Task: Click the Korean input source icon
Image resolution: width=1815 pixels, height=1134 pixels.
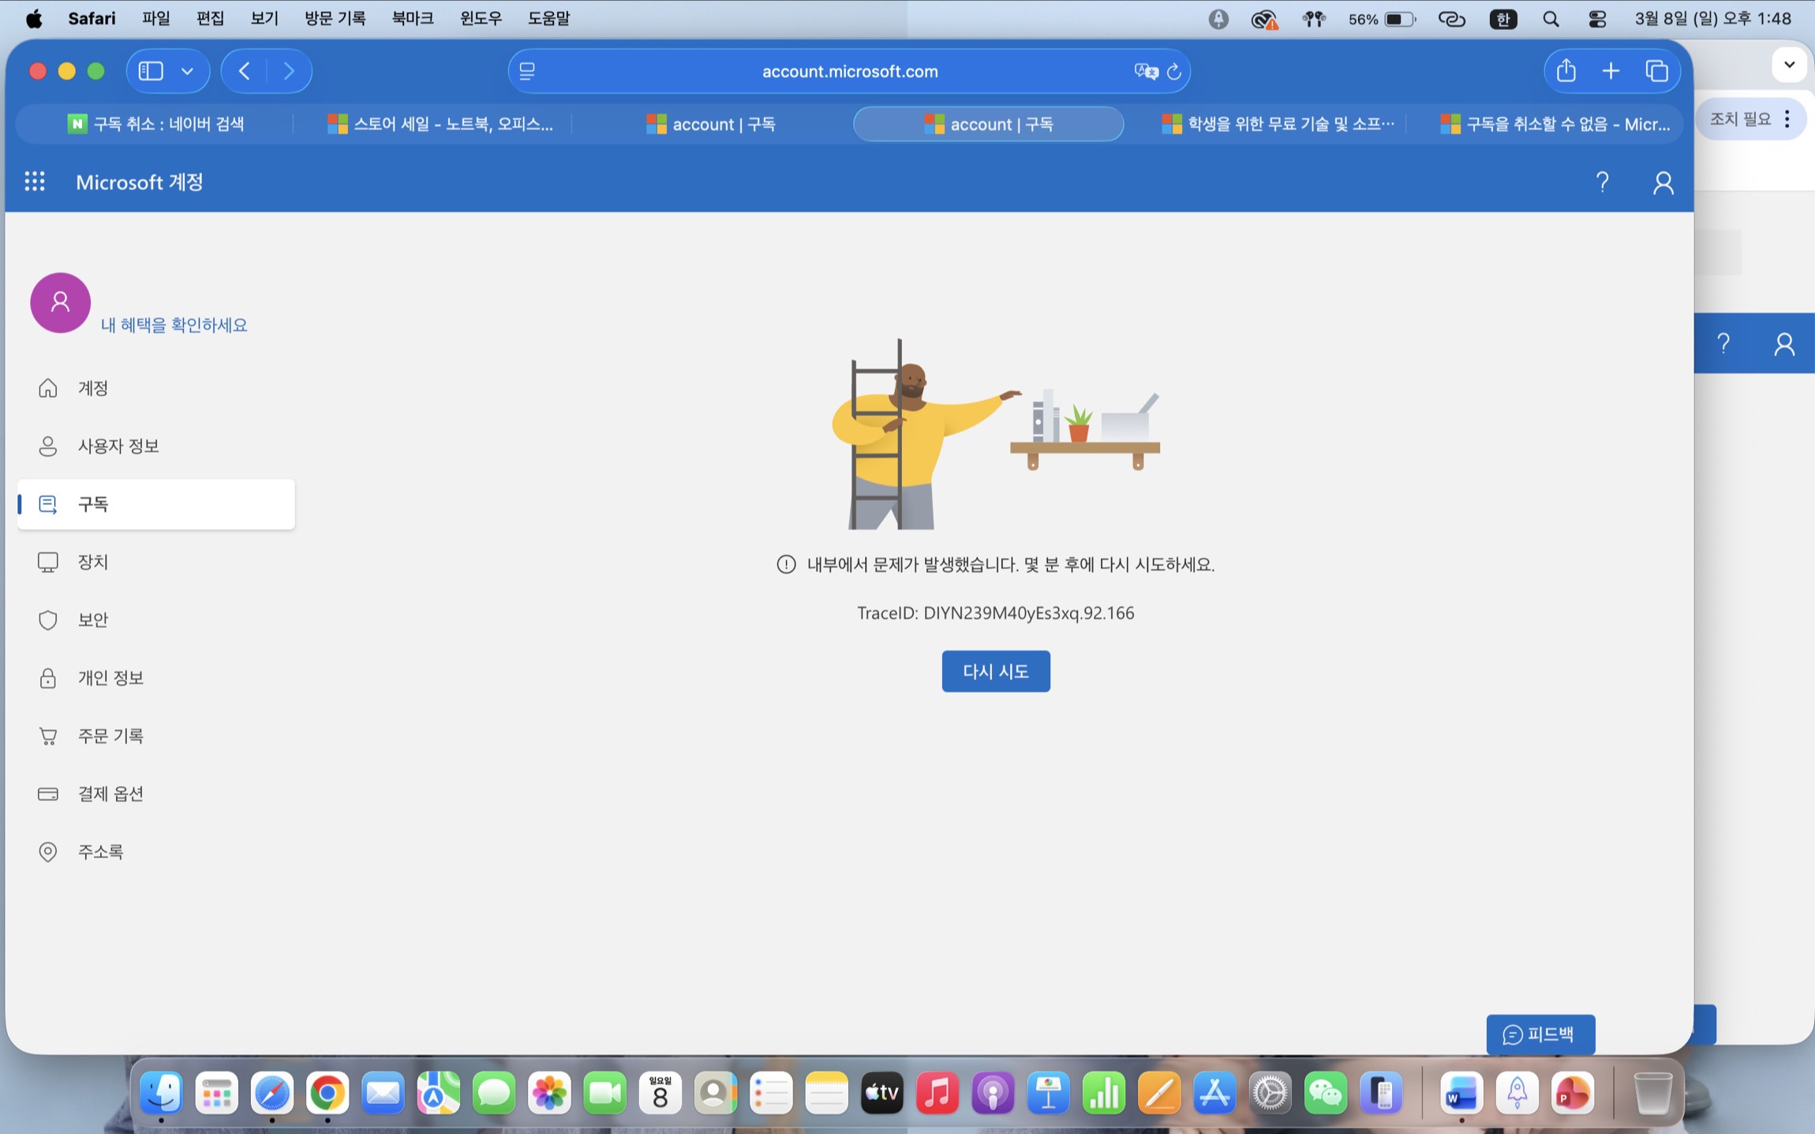Action: point(1503,19)
